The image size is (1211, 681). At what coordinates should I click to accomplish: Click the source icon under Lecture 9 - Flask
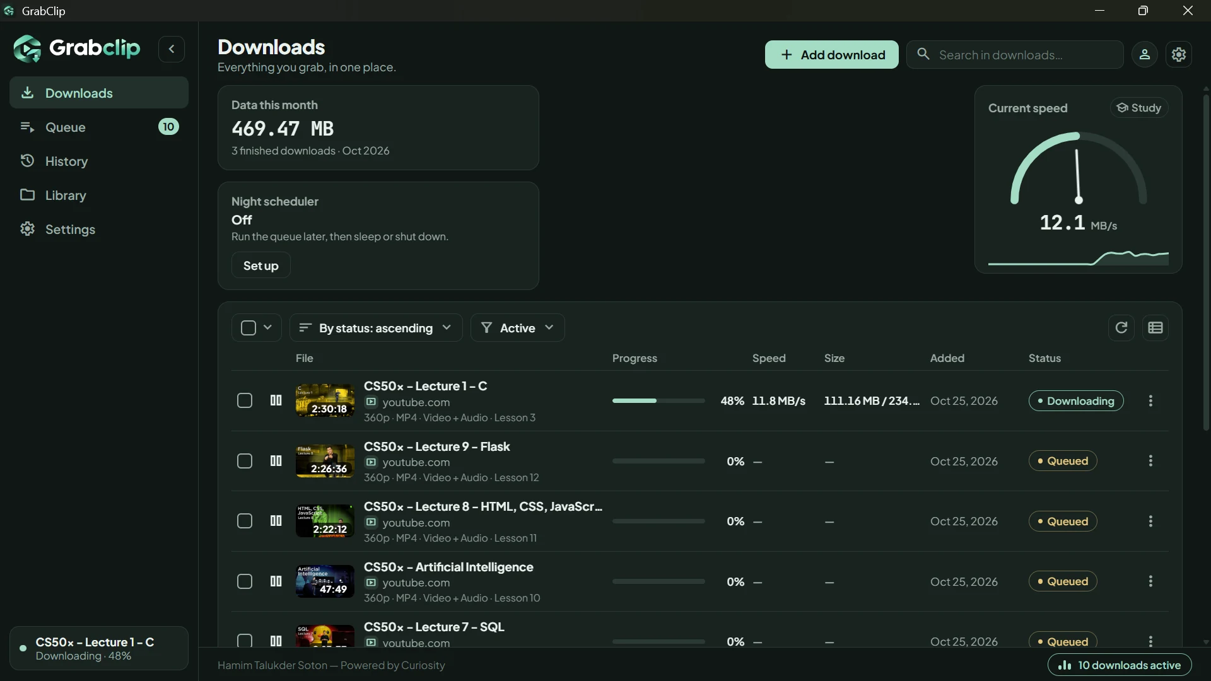371,462
